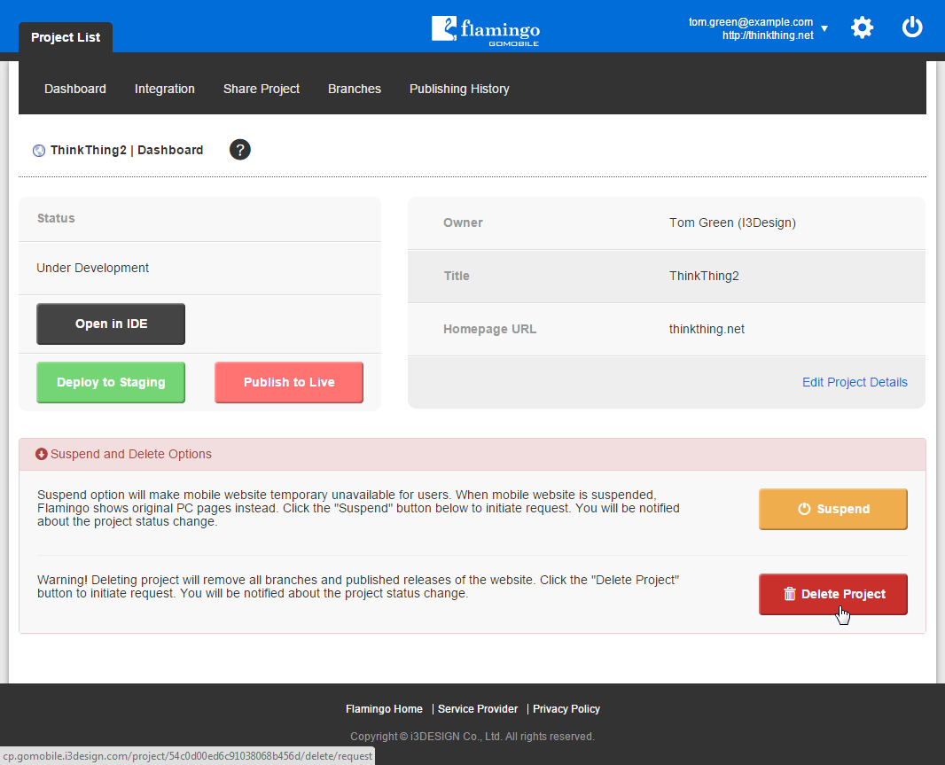Go to Dashboard menu item

[x=75, y=89]
